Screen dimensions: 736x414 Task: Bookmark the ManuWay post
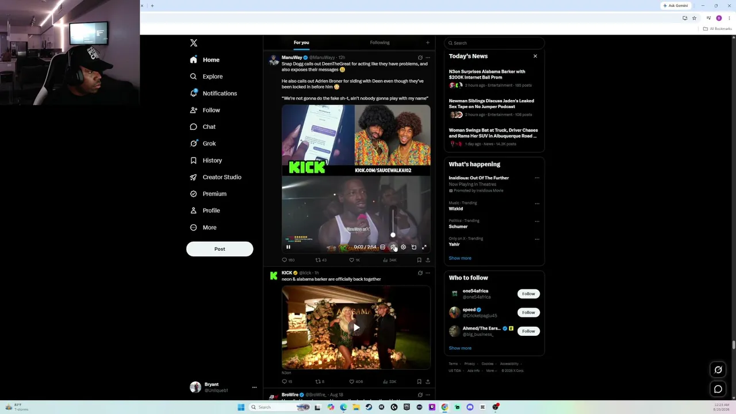[x=419, y=260]
